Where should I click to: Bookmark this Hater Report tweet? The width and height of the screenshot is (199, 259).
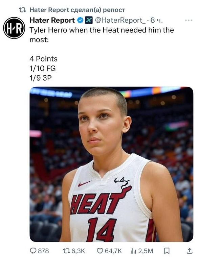pos(167,251)
